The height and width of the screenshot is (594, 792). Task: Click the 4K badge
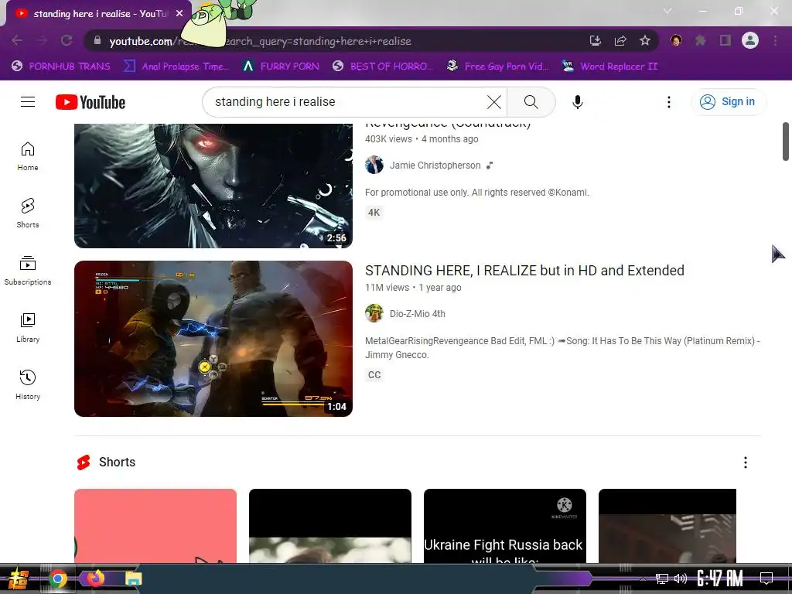point(374,212)
